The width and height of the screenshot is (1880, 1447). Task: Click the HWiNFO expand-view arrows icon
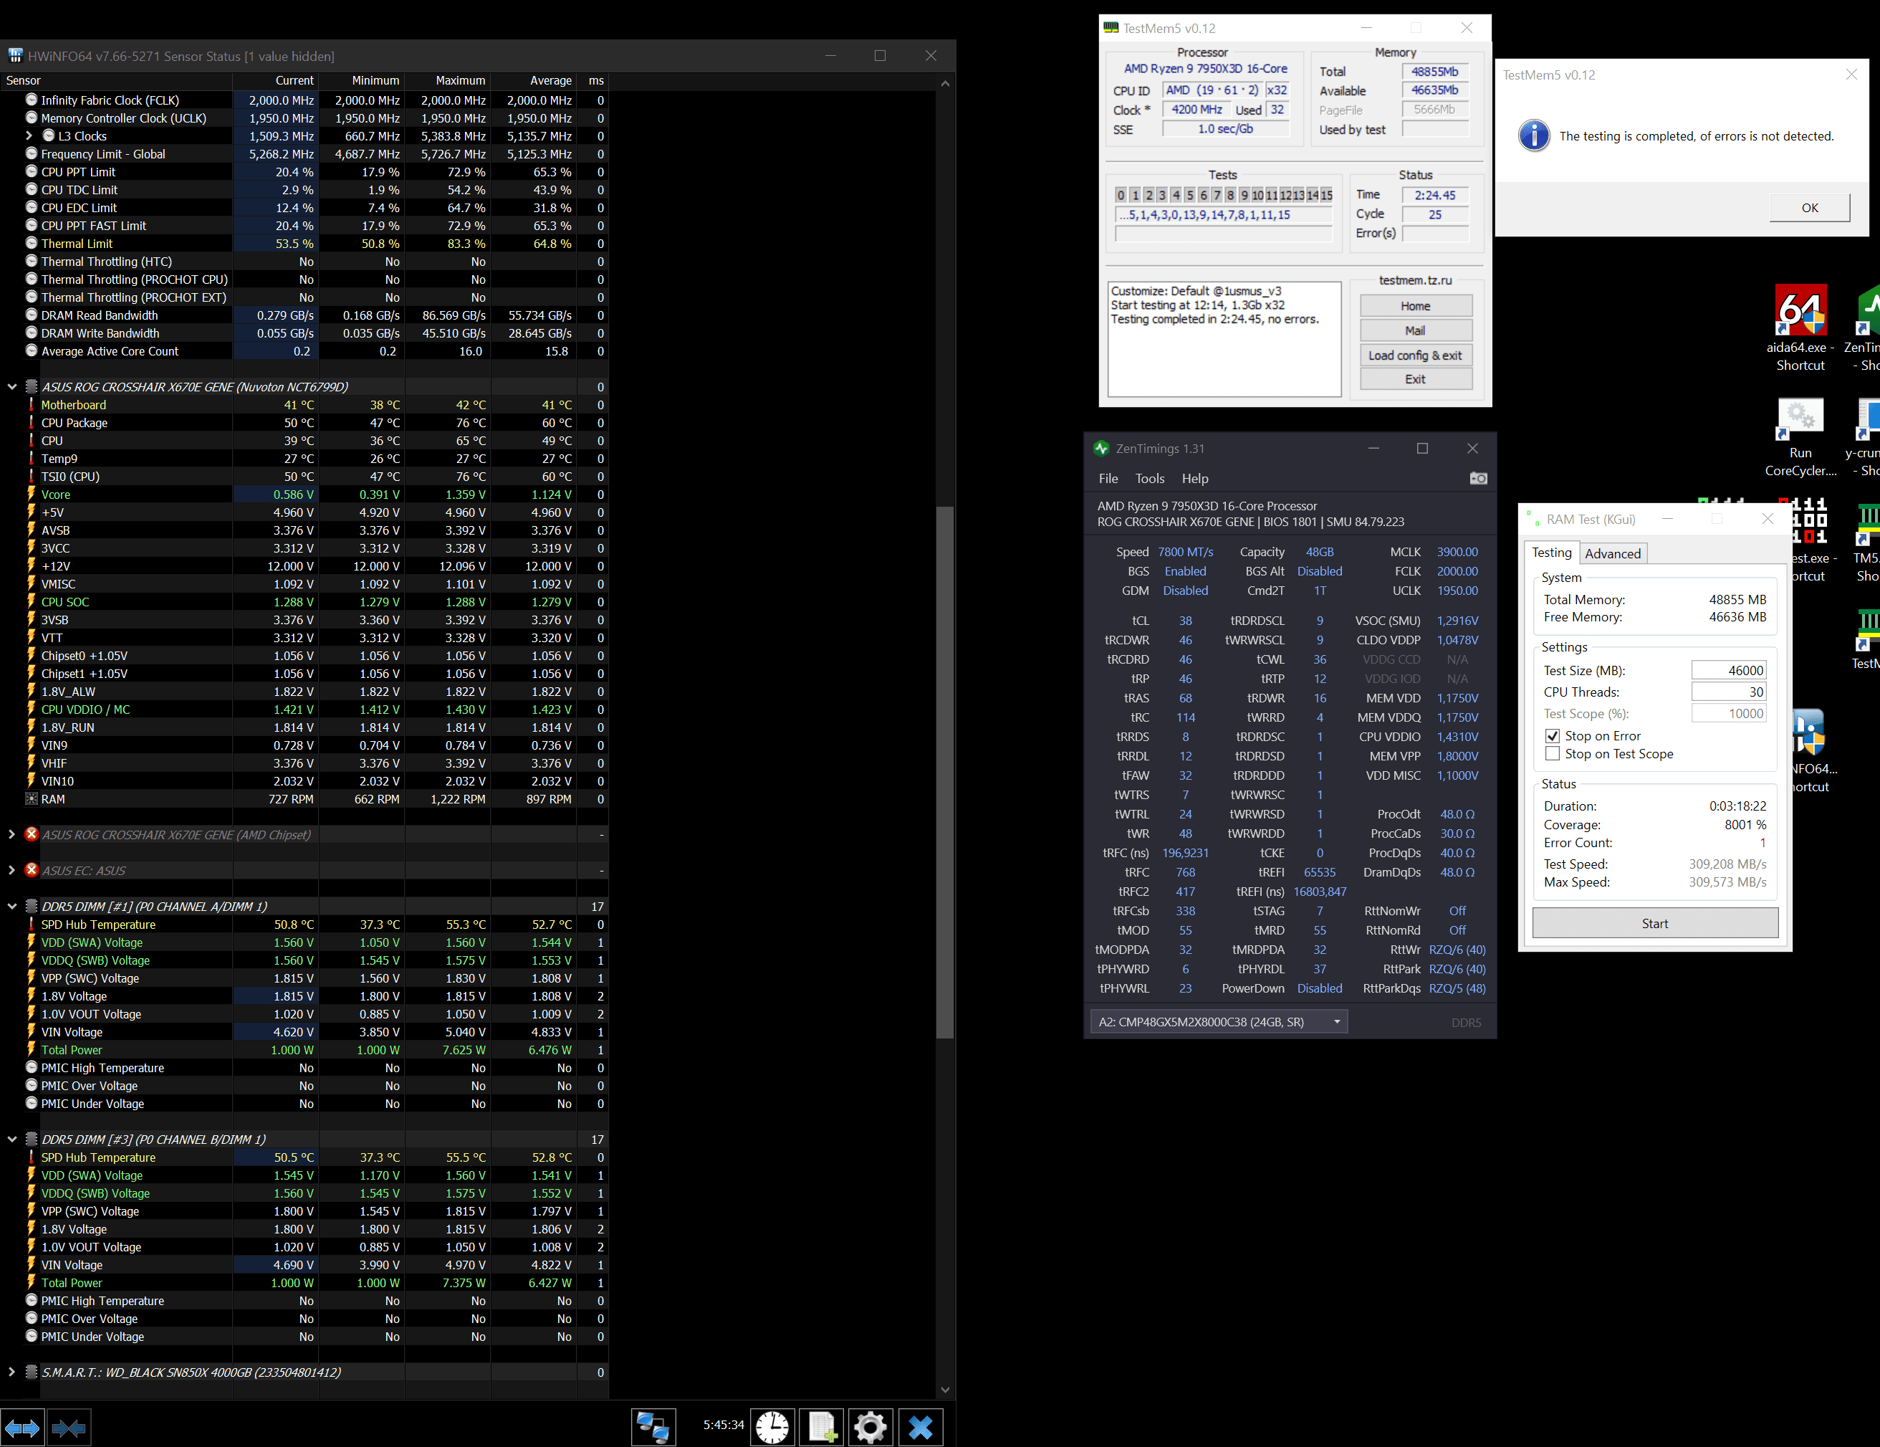click(x=21, y=1428)
